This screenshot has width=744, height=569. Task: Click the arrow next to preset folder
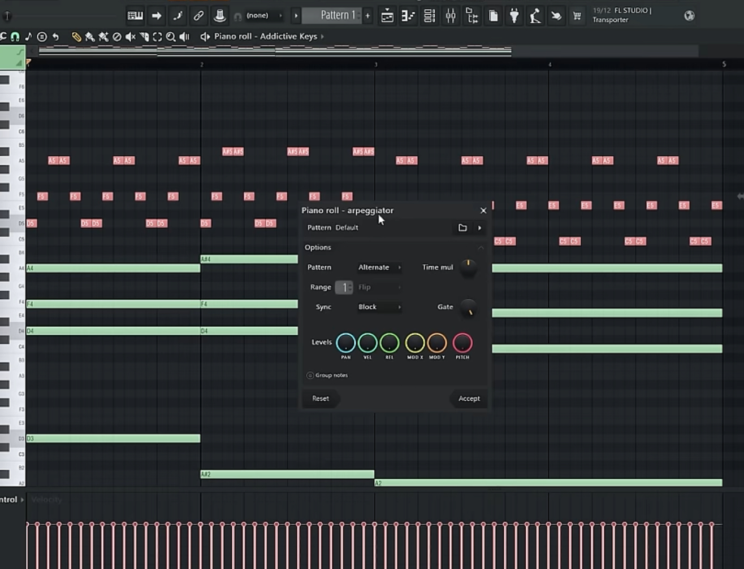click(479, 228)
